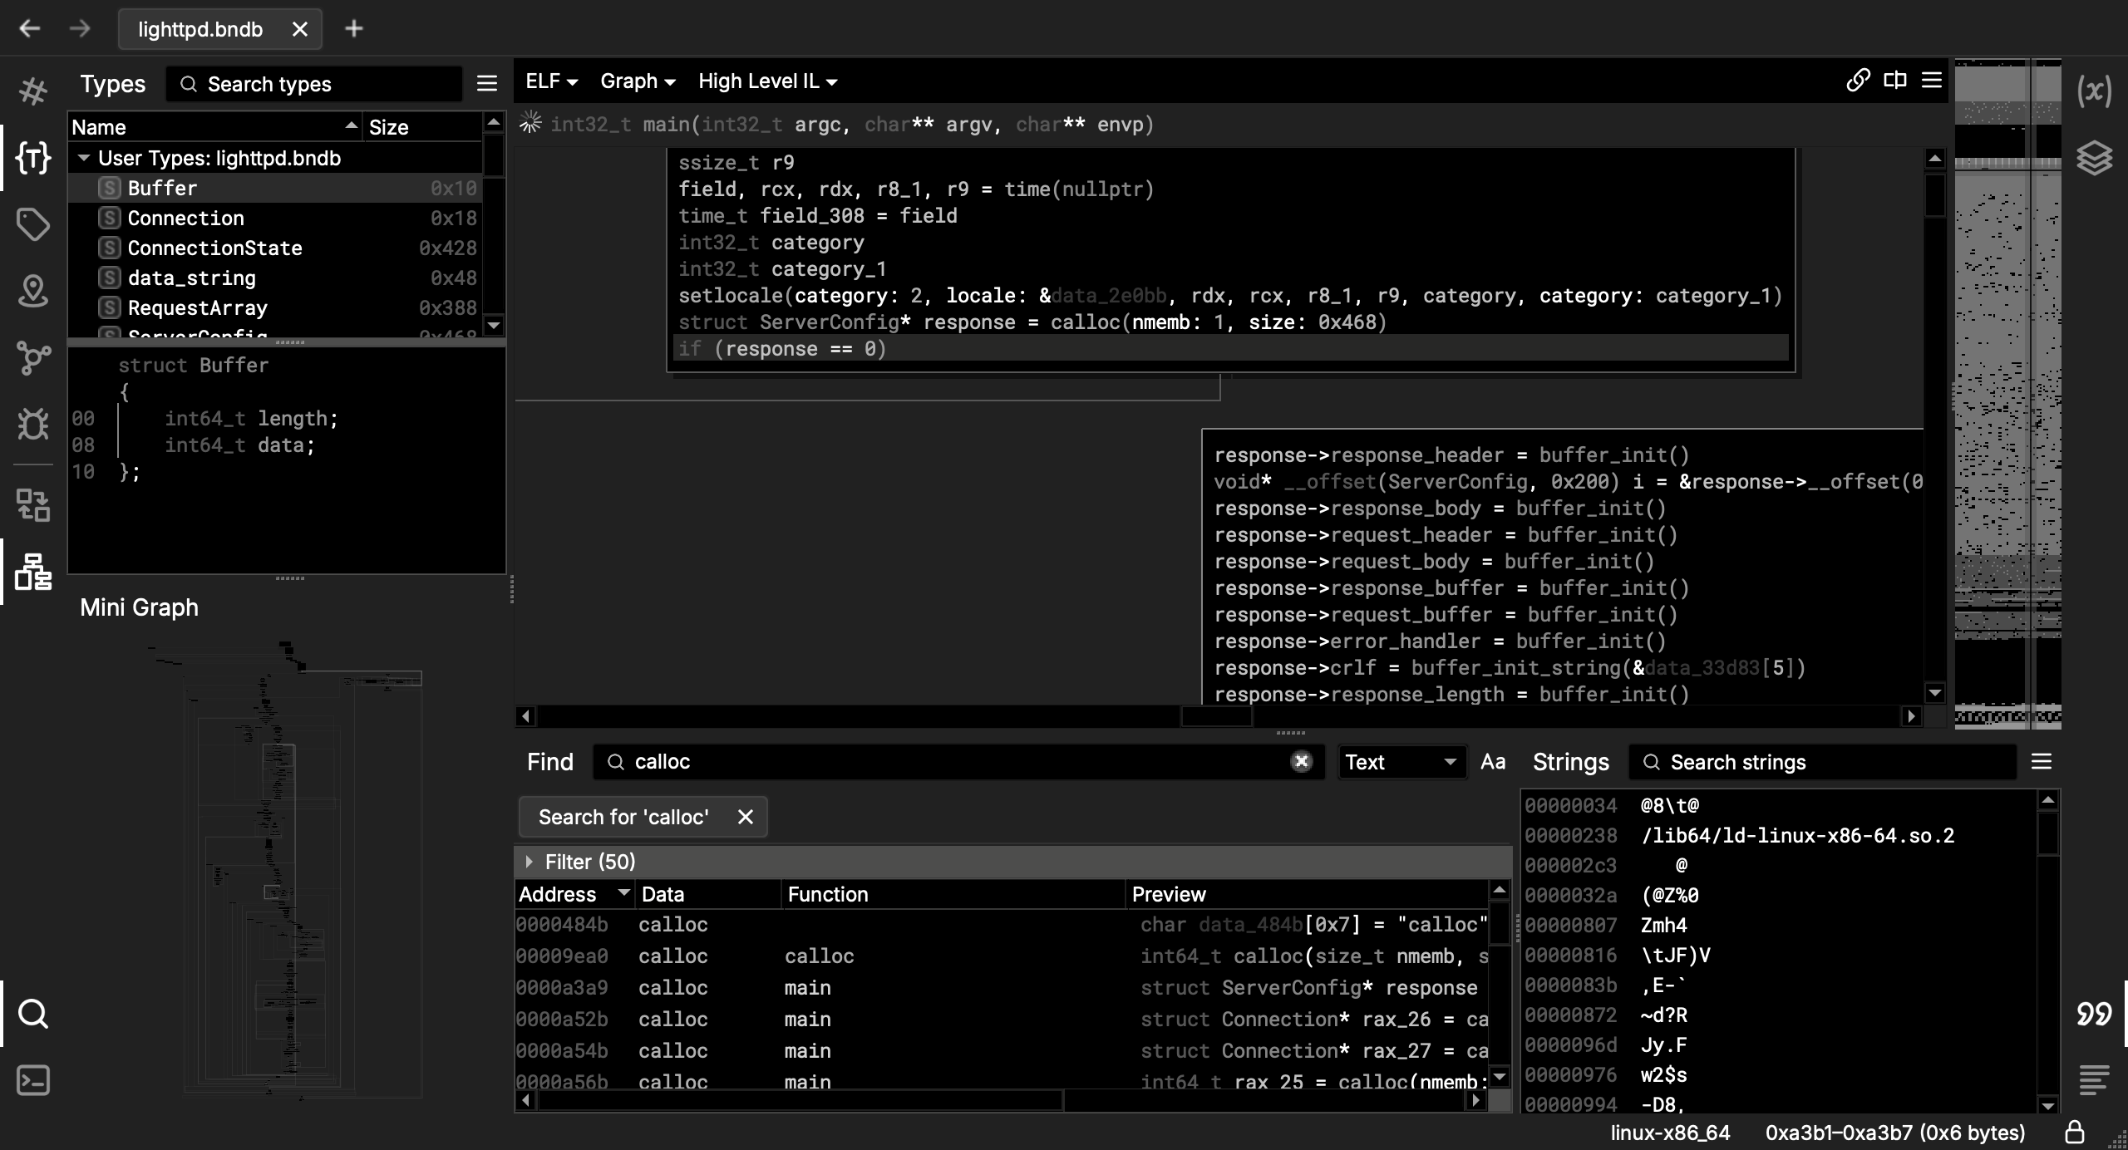The image size is (2128, 1150).
Task: Open the Graph view dropdown
Action: click(x=635, y=81)
